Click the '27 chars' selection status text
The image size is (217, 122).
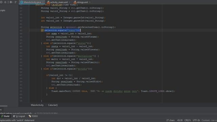pyautogui.click(x=170, y=120)
